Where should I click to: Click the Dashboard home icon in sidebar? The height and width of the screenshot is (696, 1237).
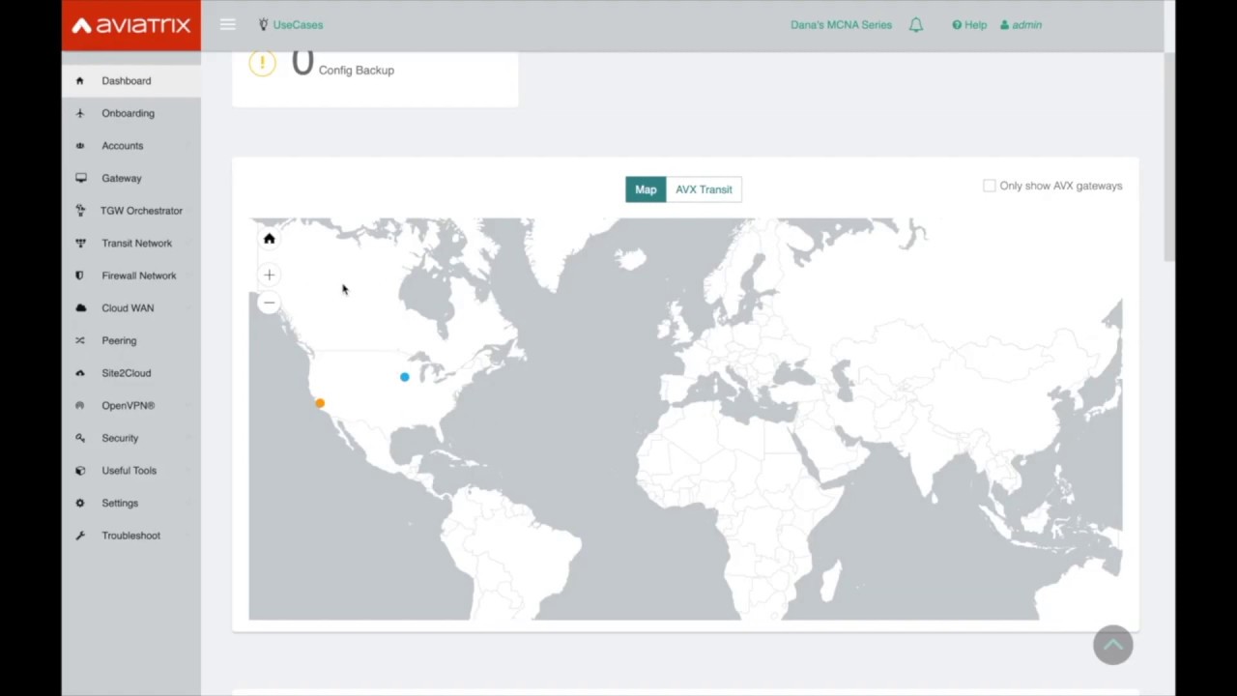[80, 81]
